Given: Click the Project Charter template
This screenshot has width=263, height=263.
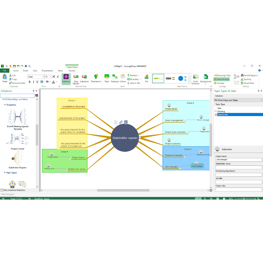Looking at the screenshot, I should pos(18,141).
